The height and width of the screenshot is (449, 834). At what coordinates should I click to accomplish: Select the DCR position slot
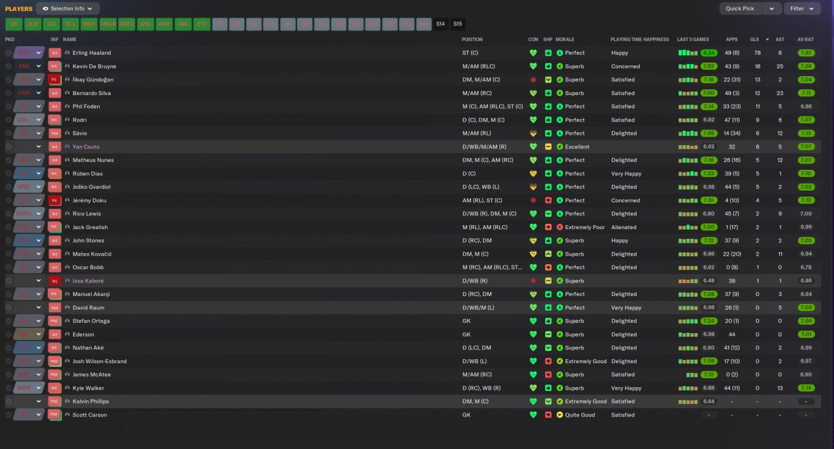[33, 24]
